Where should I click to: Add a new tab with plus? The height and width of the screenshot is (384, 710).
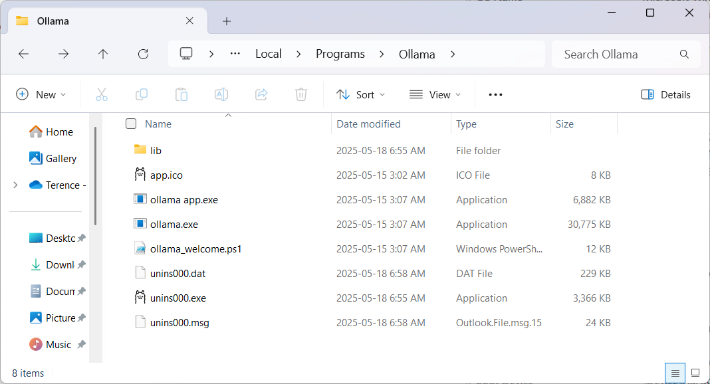pos(227,21)
